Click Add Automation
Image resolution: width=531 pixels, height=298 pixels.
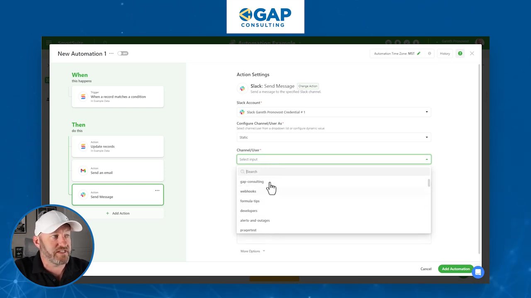[455, 269]
